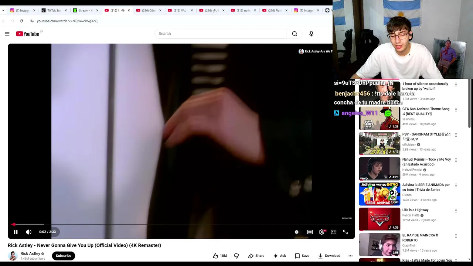
Task: Go forward in browser history
Action: 13,21
